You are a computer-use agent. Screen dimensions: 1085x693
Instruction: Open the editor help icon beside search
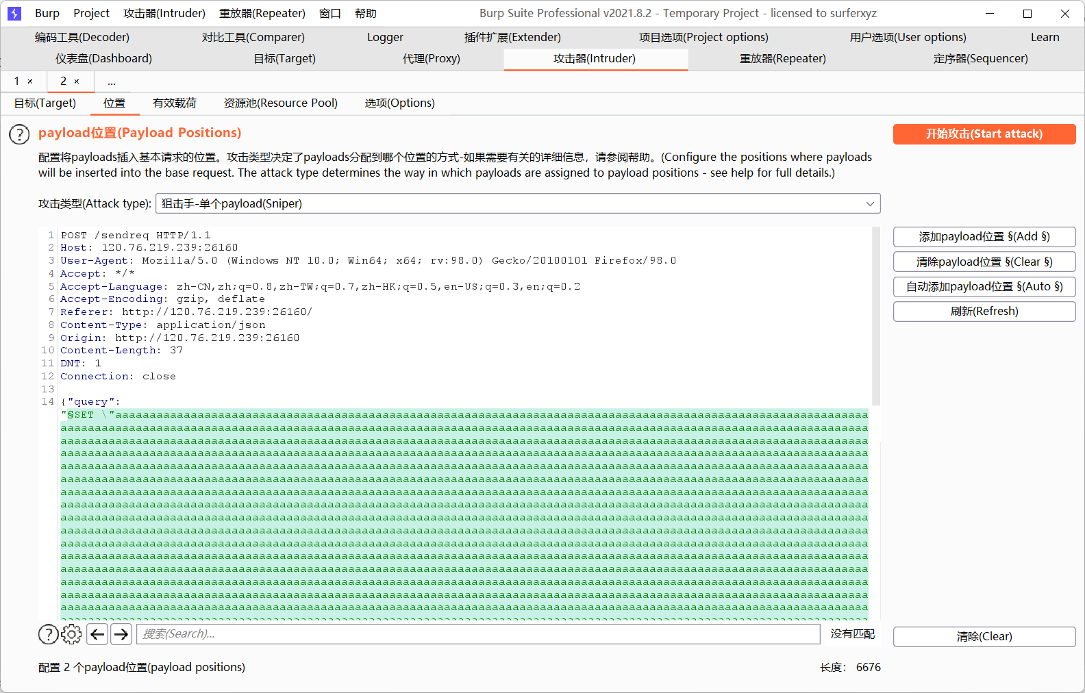(x=48, y=634)
